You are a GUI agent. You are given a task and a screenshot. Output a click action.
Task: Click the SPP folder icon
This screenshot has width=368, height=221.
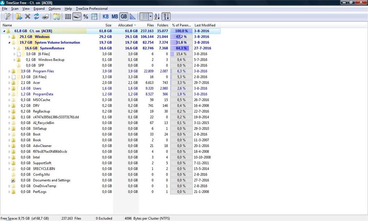coord(19,65)
